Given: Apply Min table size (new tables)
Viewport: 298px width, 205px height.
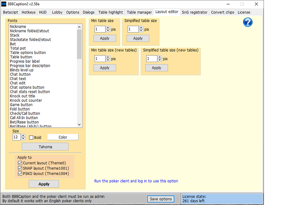Looking at the screenshot, I should pyautogui.click(x=105, y=68).
